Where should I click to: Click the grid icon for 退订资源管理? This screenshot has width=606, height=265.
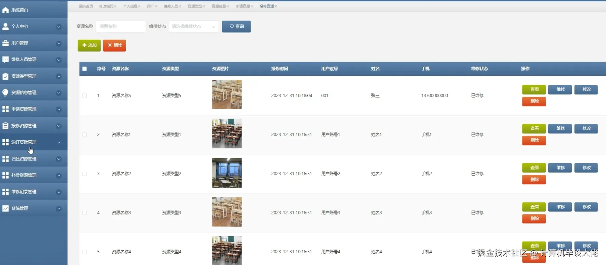point(5,142)
